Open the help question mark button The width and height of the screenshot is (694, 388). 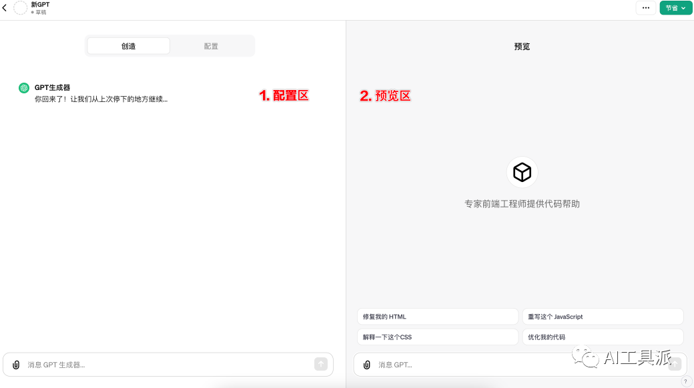(x=685, y=381)
